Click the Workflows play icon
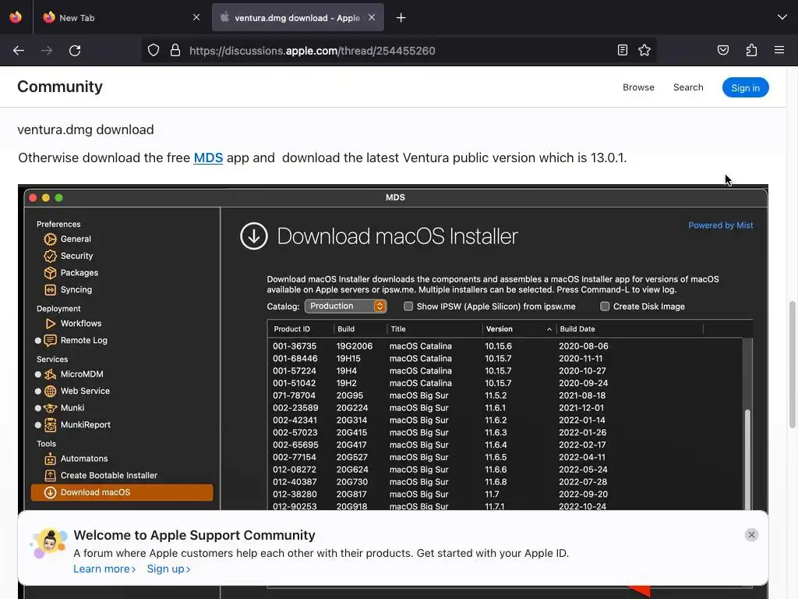The width and height of the screenshot is (798, 599). 50,324
